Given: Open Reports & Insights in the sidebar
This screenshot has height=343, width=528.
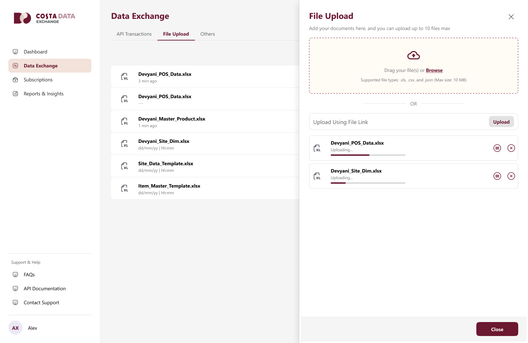Looking at the screenshot, I should 50,94.
